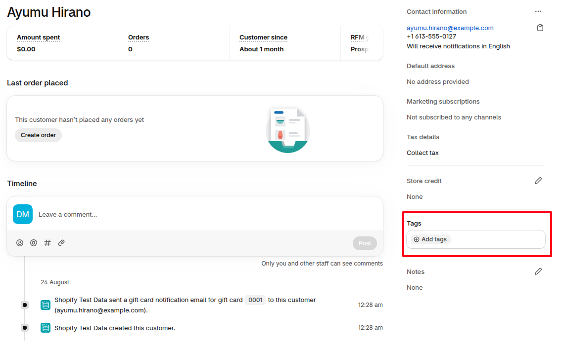This screenshot has width=562, height=344.
Task: Click the Orders metric label
Action: coord(139,37)
